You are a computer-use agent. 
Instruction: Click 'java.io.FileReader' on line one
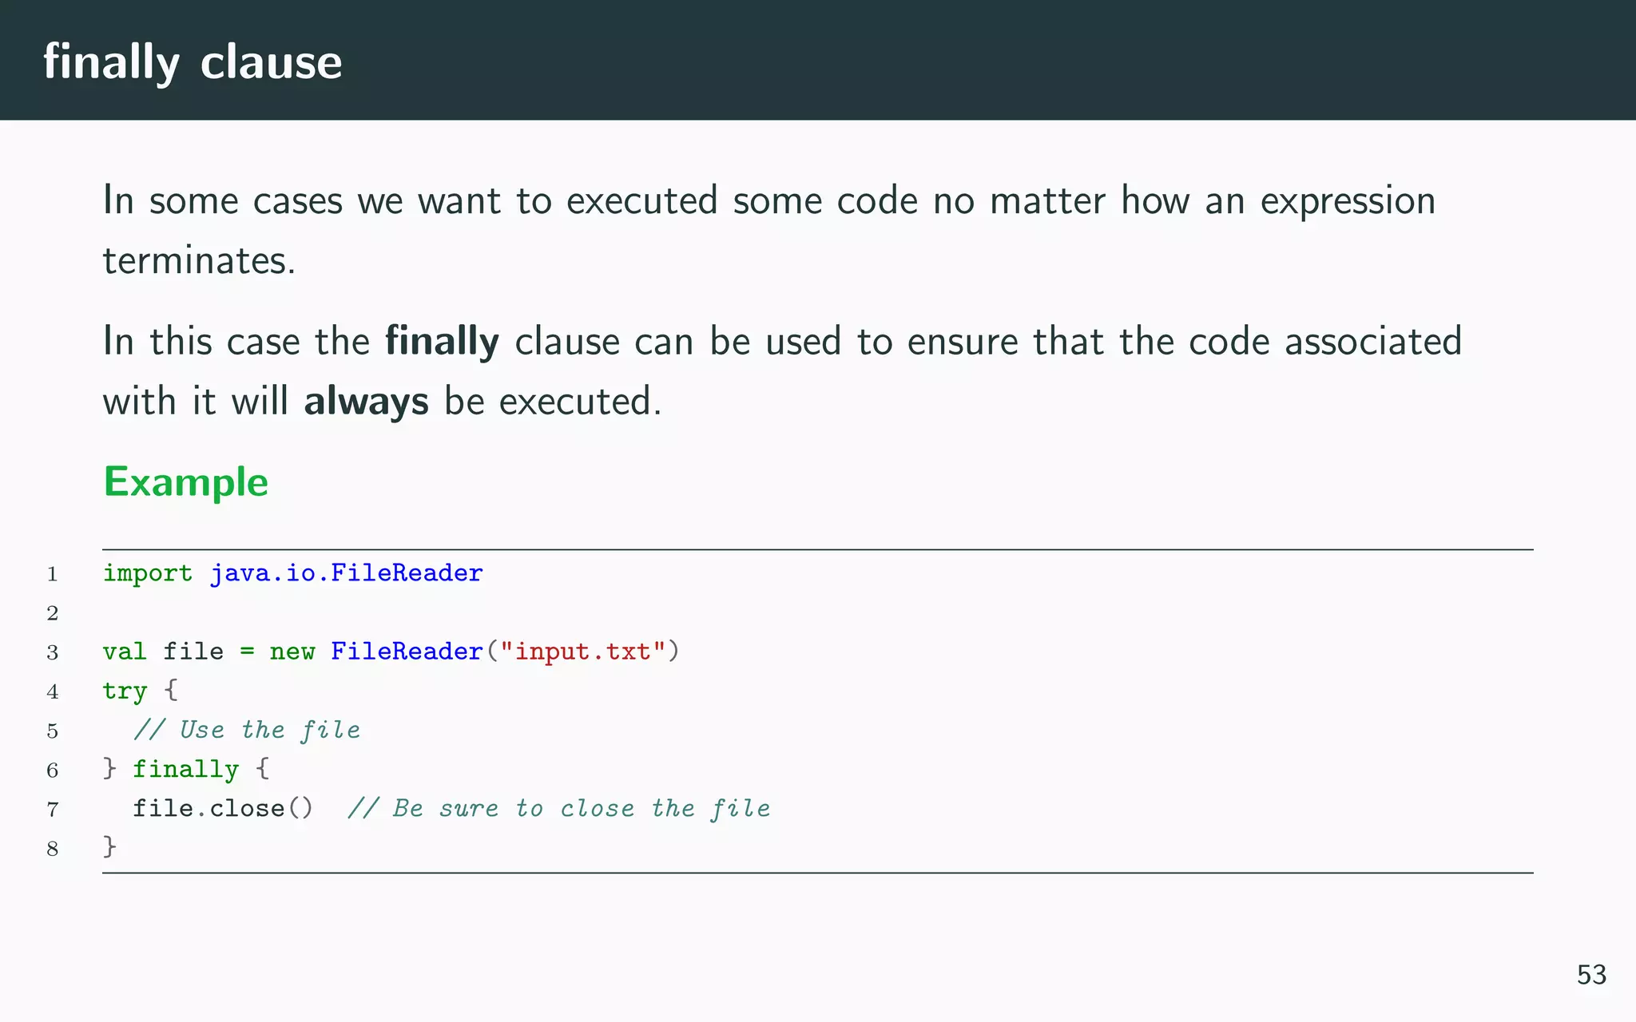(x=346, y=573)
